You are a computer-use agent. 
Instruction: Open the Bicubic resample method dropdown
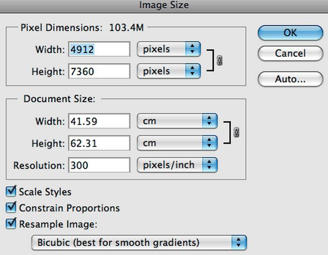(139, 243)
